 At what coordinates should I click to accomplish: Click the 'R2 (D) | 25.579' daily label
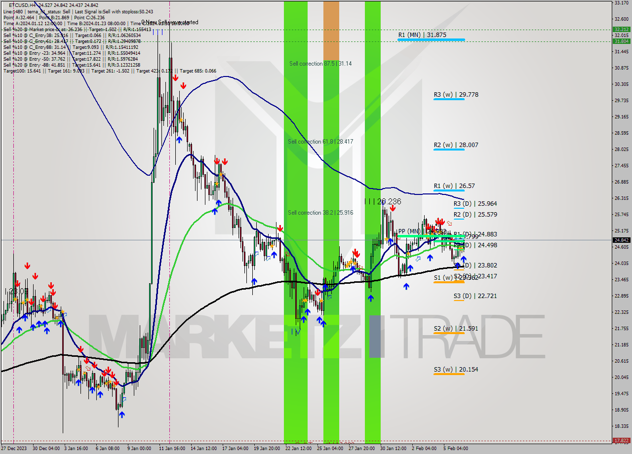tap(475, 215)
